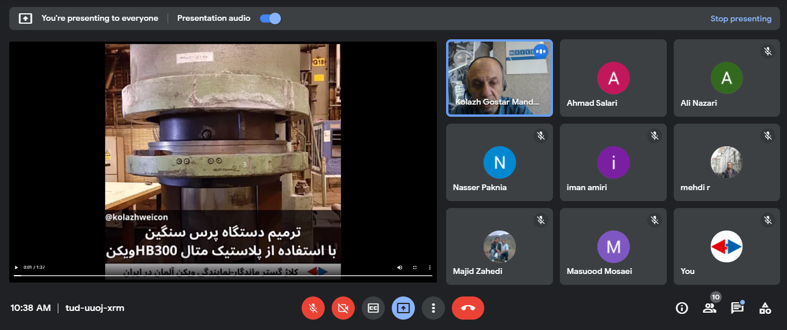Click the meeting code tud-uuoj-xrm
The image size is (787, 330).
(95, 308)
